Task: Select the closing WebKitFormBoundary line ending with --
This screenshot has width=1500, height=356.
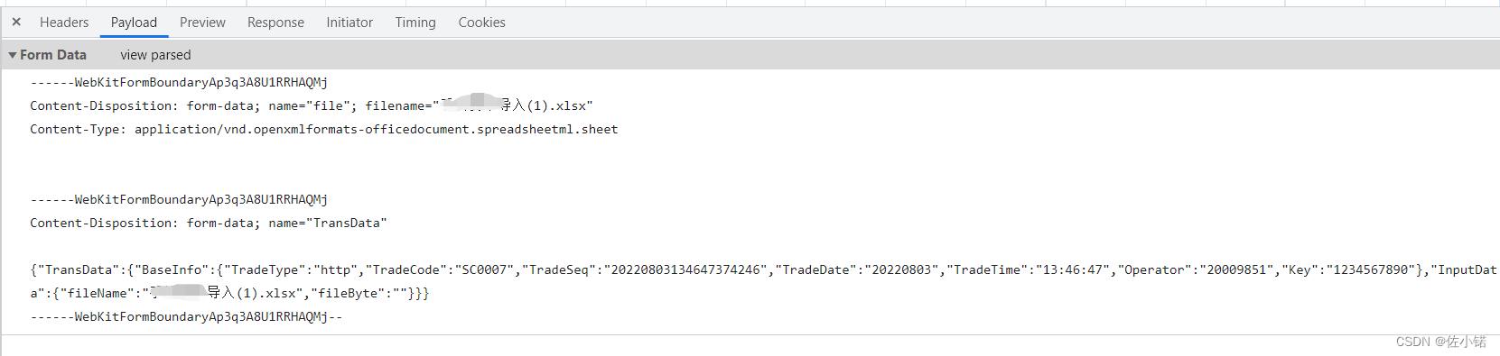Action: [186, 316]
